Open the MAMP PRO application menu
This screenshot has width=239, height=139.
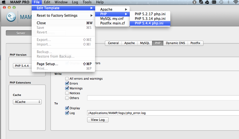point(20,2)
